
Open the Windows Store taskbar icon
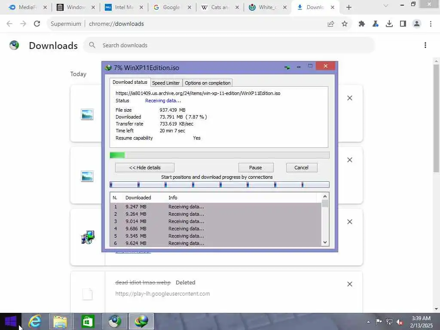point(88,321)
